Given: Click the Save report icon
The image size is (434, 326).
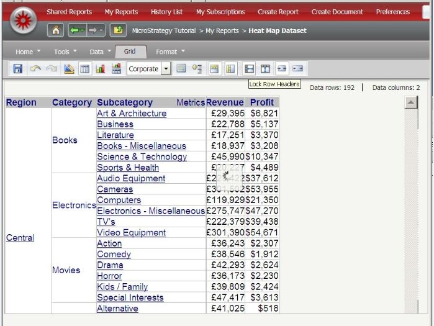Looking at the screenshot, I should [x=18, y=69].
